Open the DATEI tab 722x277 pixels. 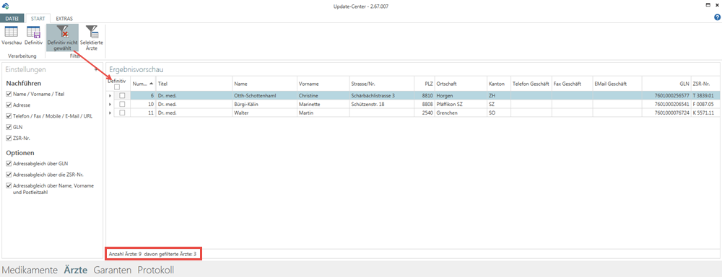click(x=12, y=19)
